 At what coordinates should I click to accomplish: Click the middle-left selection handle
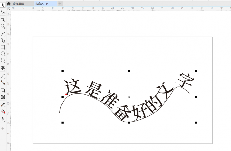click(63, 97)
